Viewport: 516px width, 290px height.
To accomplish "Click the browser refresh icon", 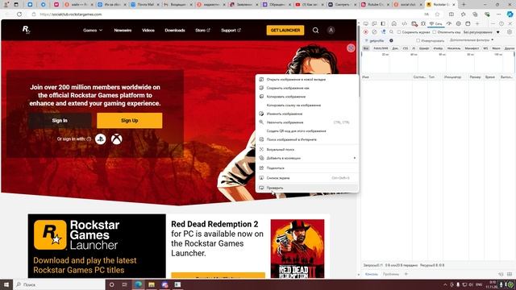I will click(19, 14).
